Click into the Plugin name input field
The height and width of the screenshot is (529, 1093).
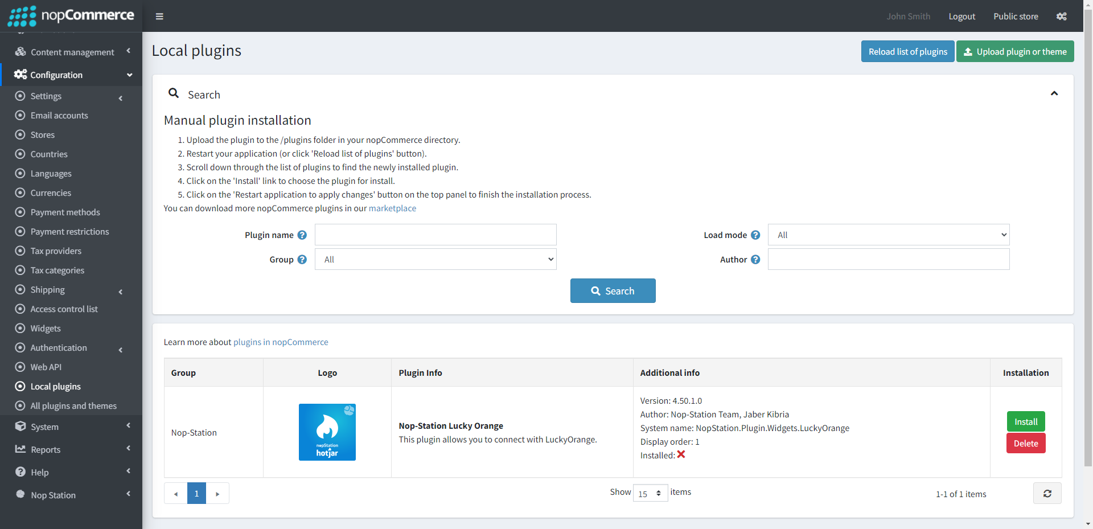click(435, 235)
